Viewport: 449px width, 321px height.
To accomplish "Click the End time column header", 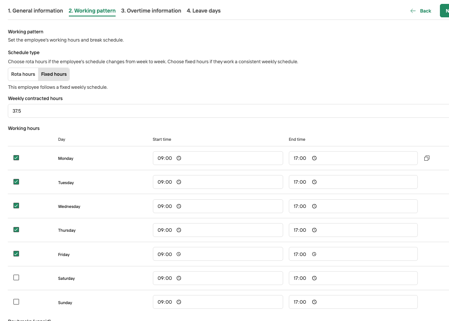I will (297, 139).
